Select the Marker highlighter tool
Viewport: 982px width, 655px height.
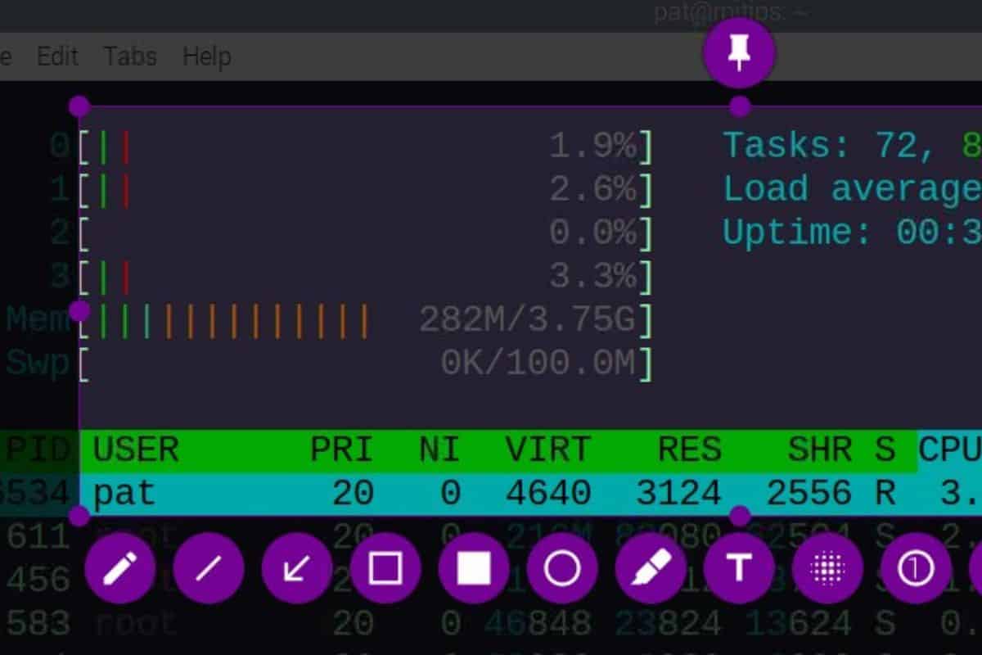point(651,568)
